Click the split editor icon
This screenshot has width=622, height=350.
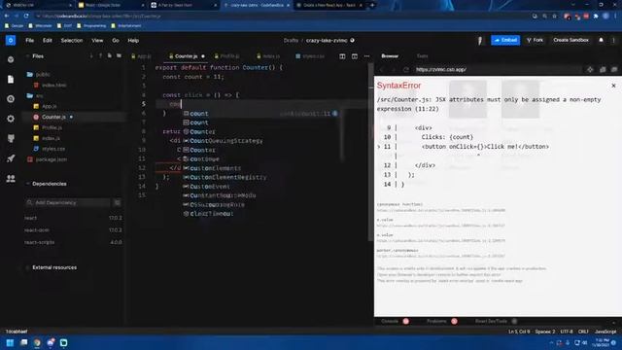click(x=342, y=56)
